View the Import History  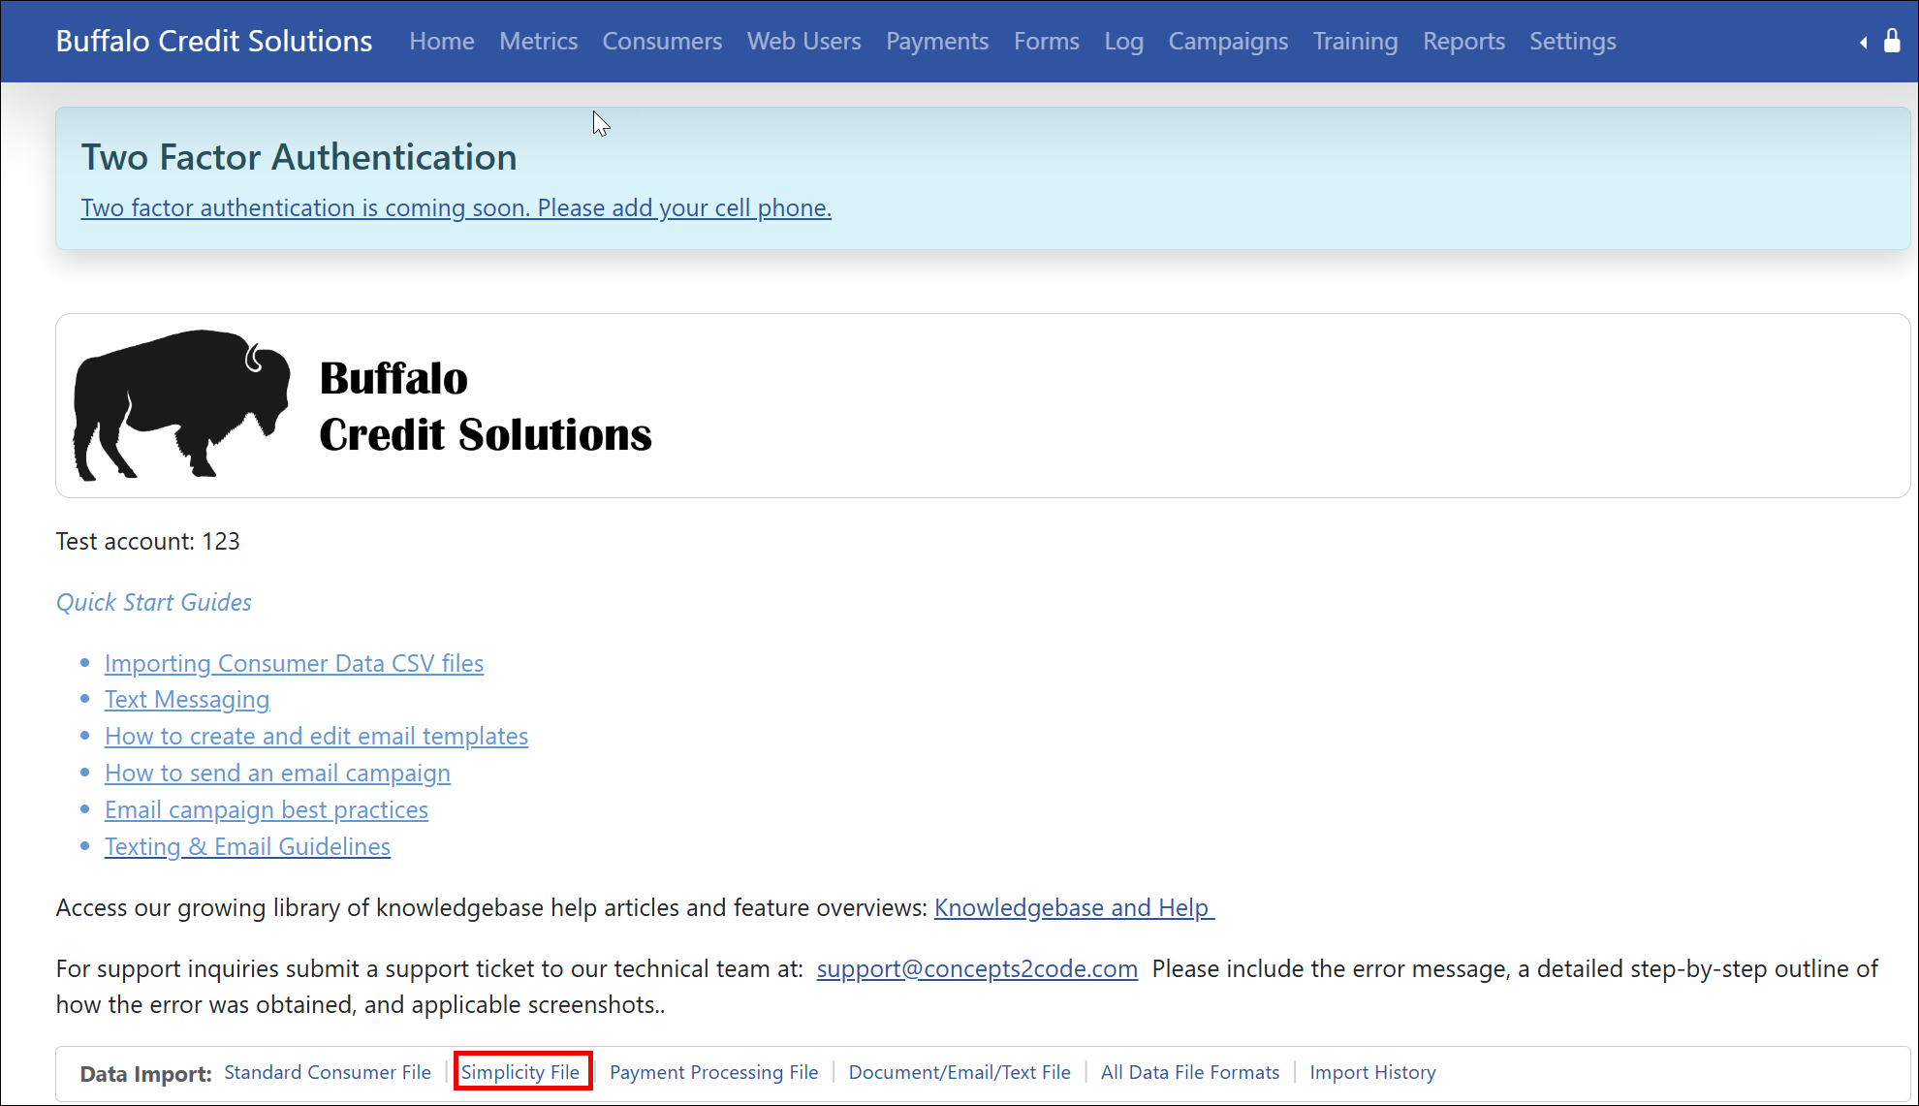(x=1372, y=1072)
